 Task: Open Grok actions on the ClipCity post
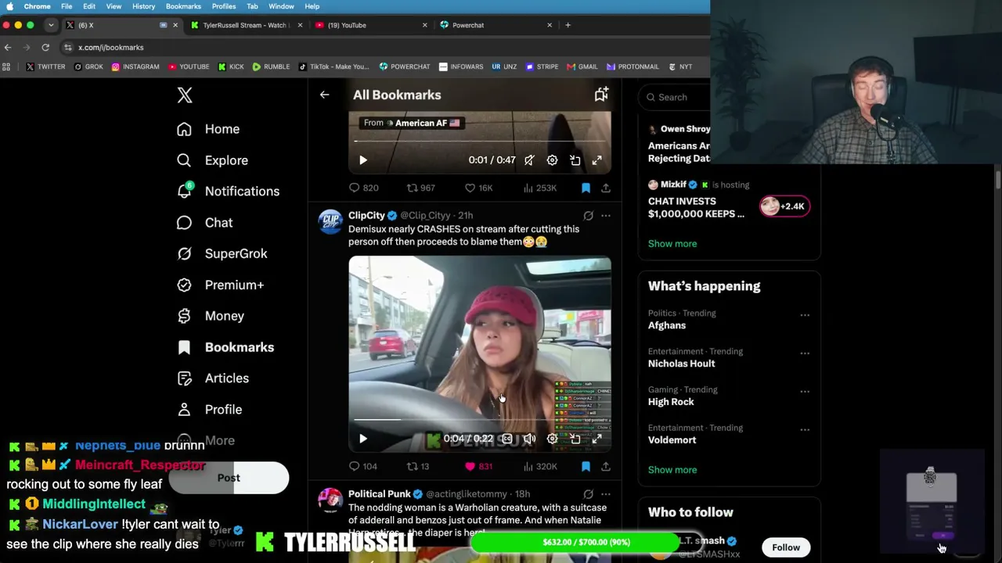point(588,215)
